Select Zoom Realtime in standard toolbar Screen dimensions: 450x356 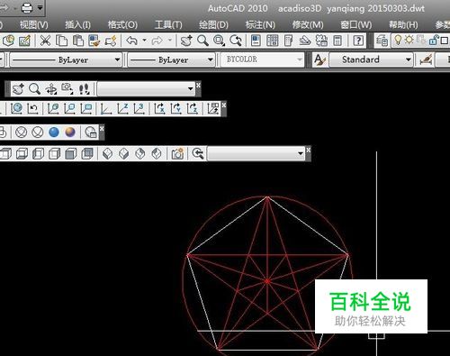point(202,41)
